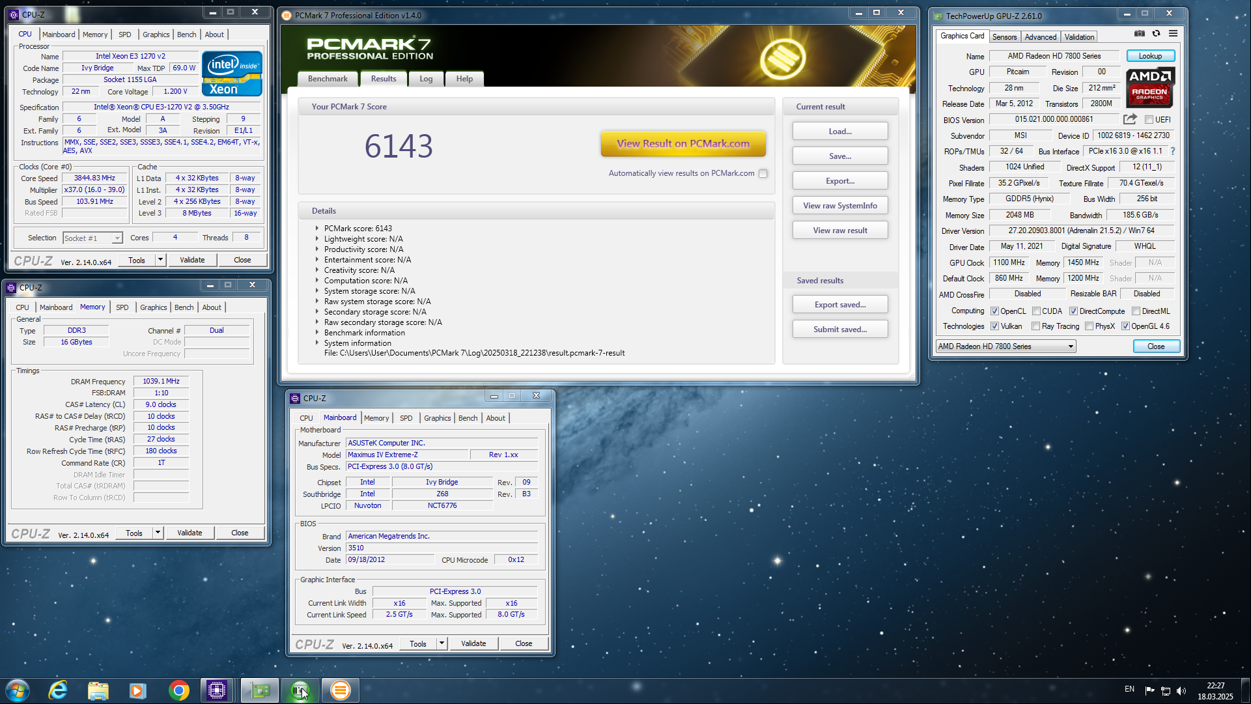Toggle the Vulkan checkbox
The height and width of the screenshot is (704, 1251).
pos(994,326)
